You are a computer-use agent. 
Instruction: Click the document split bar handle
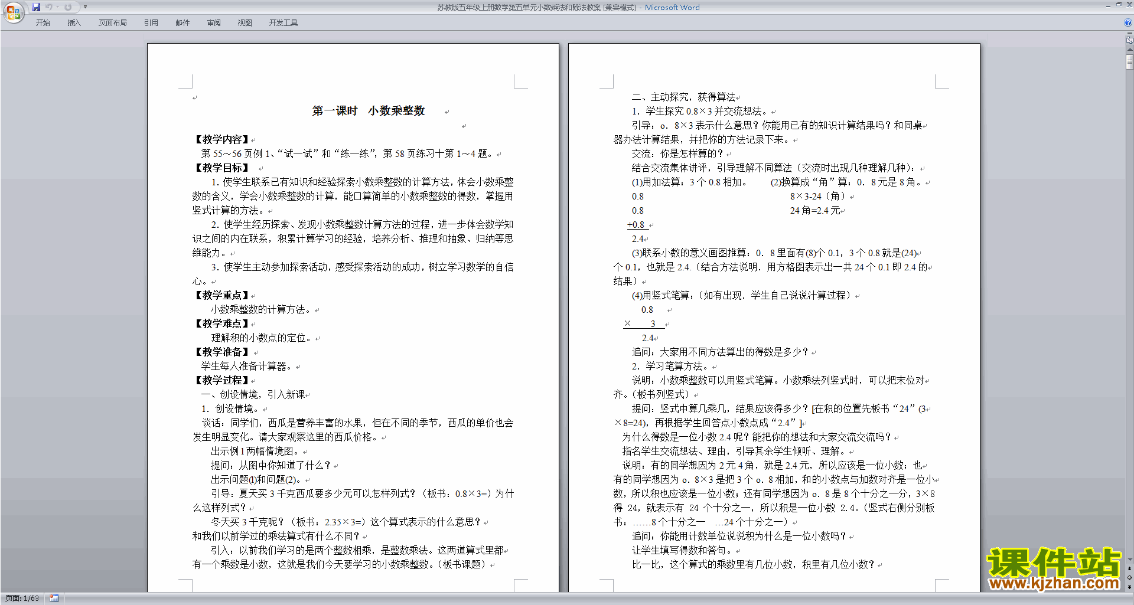pos(1129,34)
